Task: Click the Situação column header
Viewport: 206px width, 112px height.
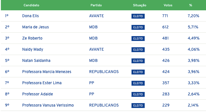Action: (x=140, y=5)
